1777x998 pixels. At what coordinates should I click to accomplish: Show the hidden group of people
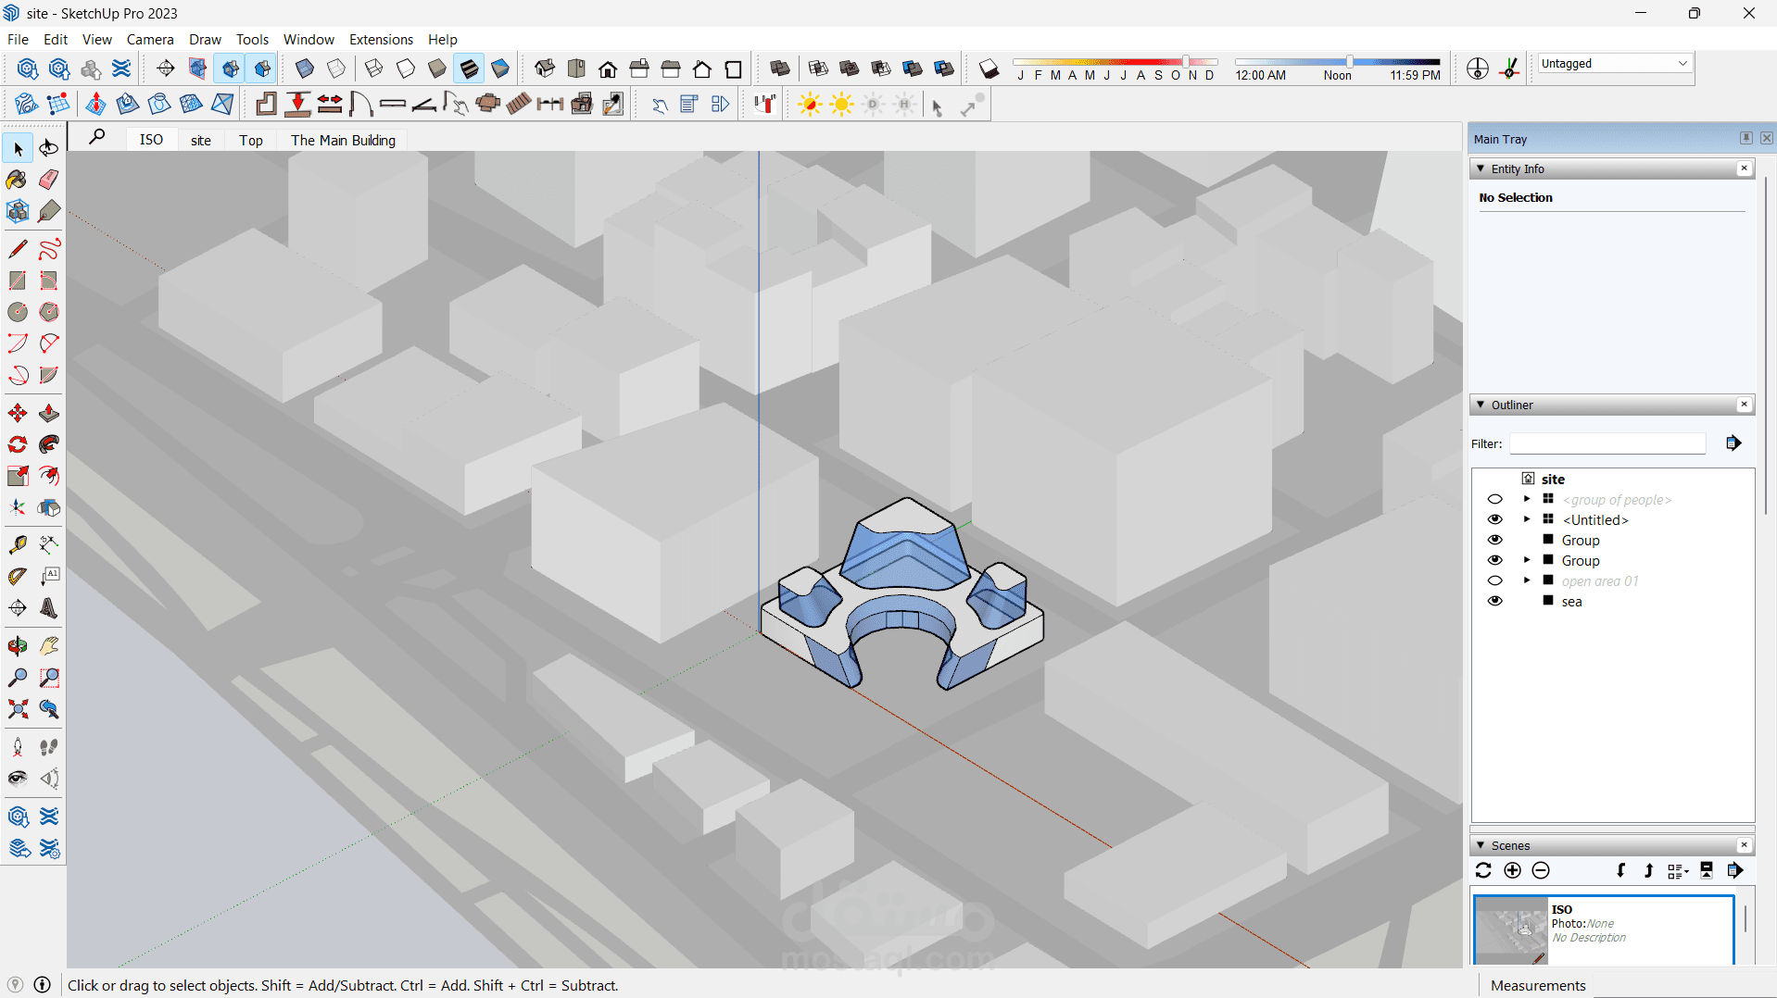(1494, 500)
